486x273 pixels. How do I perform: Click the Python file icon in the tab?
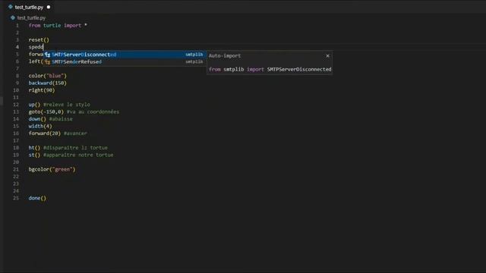coord(11,7)
